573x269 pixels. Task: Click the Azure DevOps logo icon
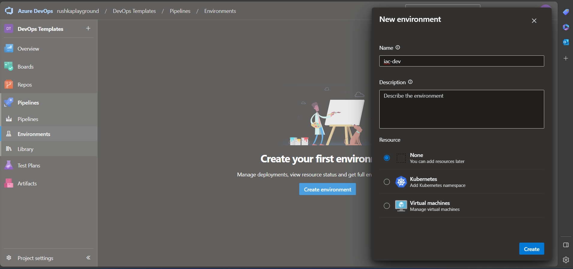[9, 11]
